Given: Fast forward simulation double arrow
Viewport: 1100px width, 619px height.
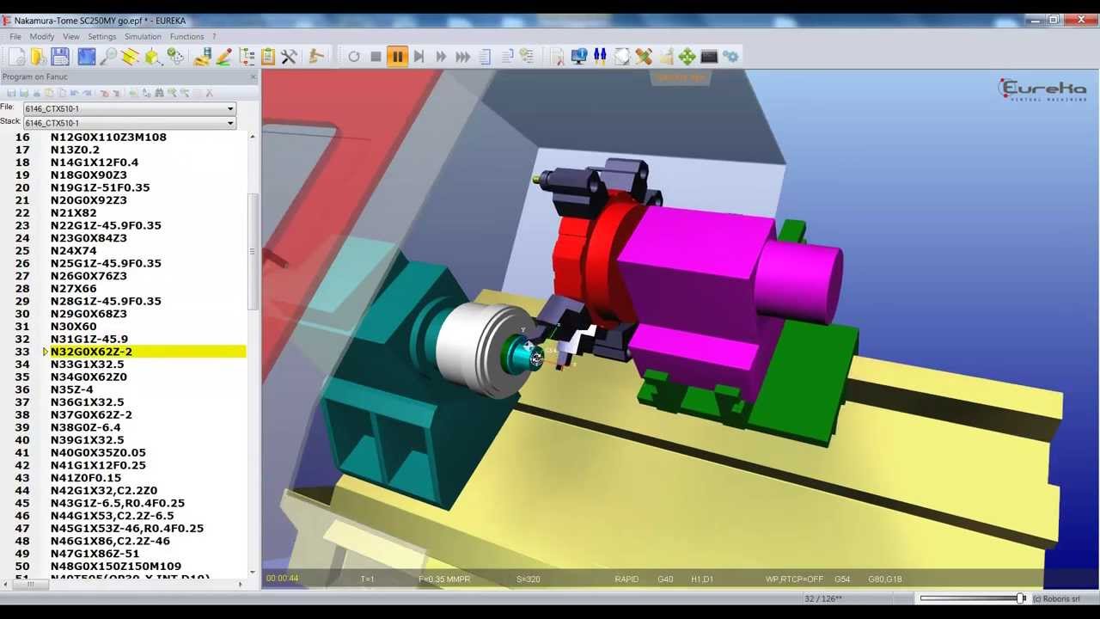Looking at the screenshot, I should click(x=441, y=57).
